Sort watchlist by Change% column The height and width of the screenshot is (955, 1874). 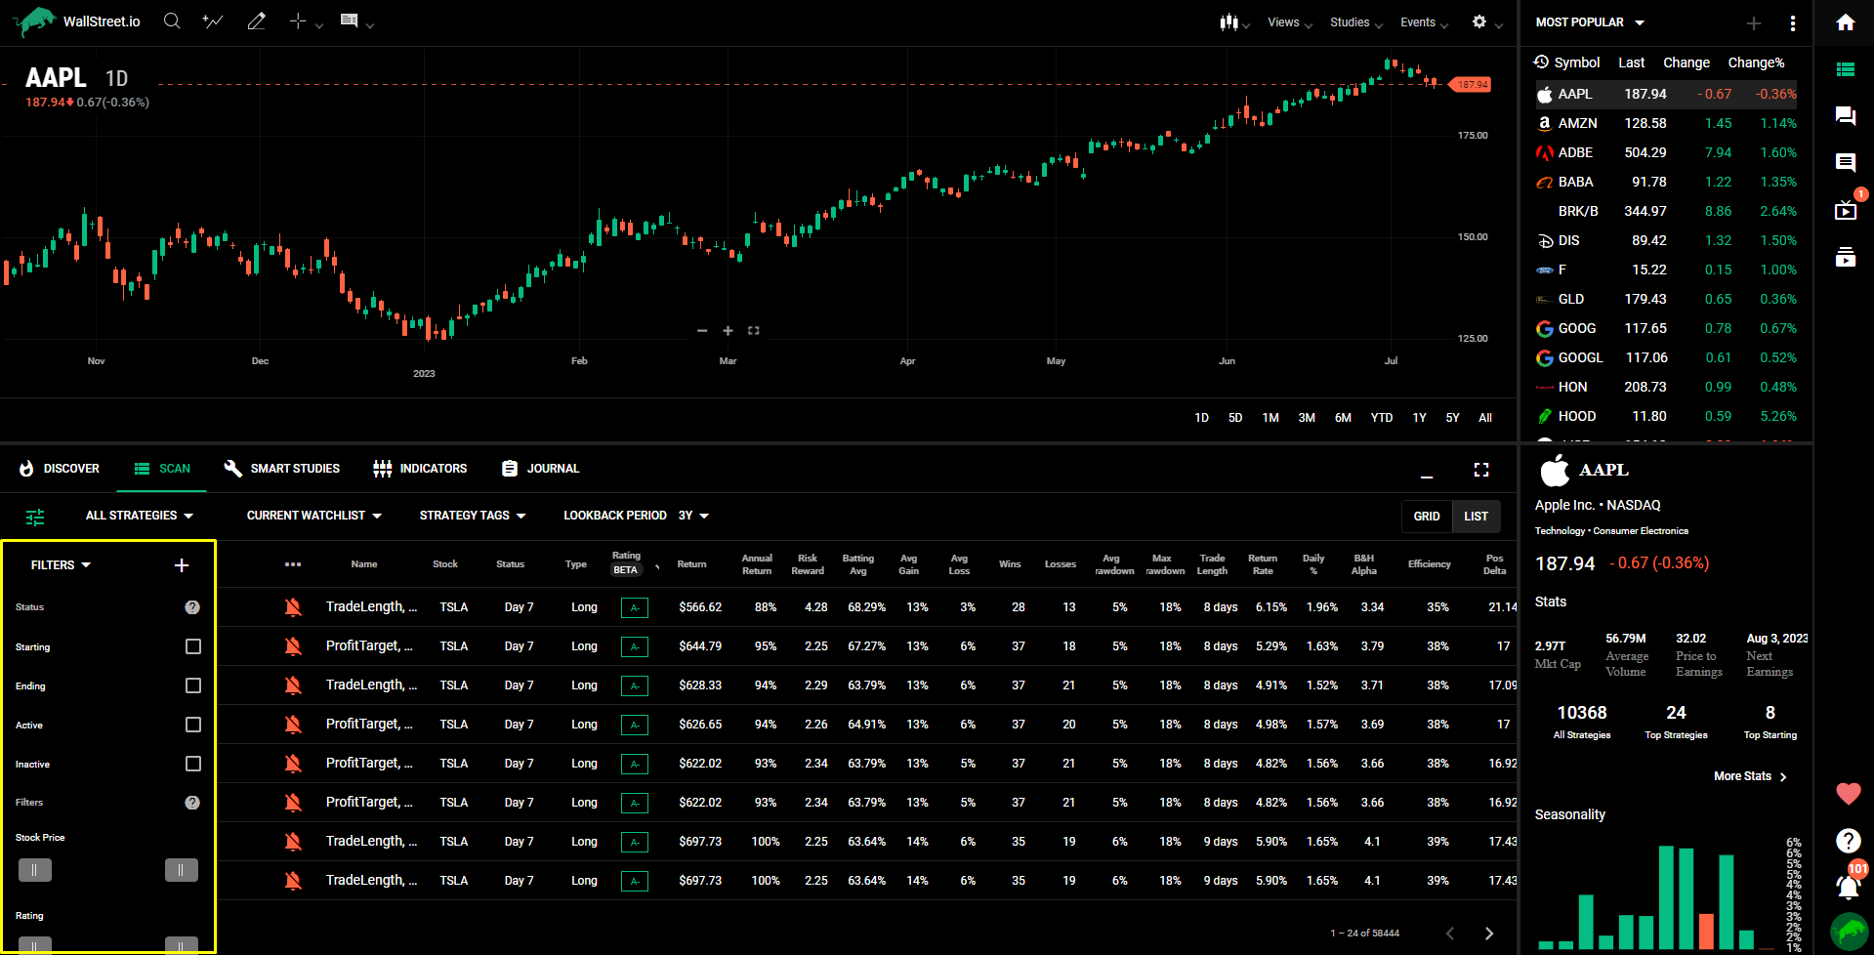pyautogui.click(x=1756, y=62)
